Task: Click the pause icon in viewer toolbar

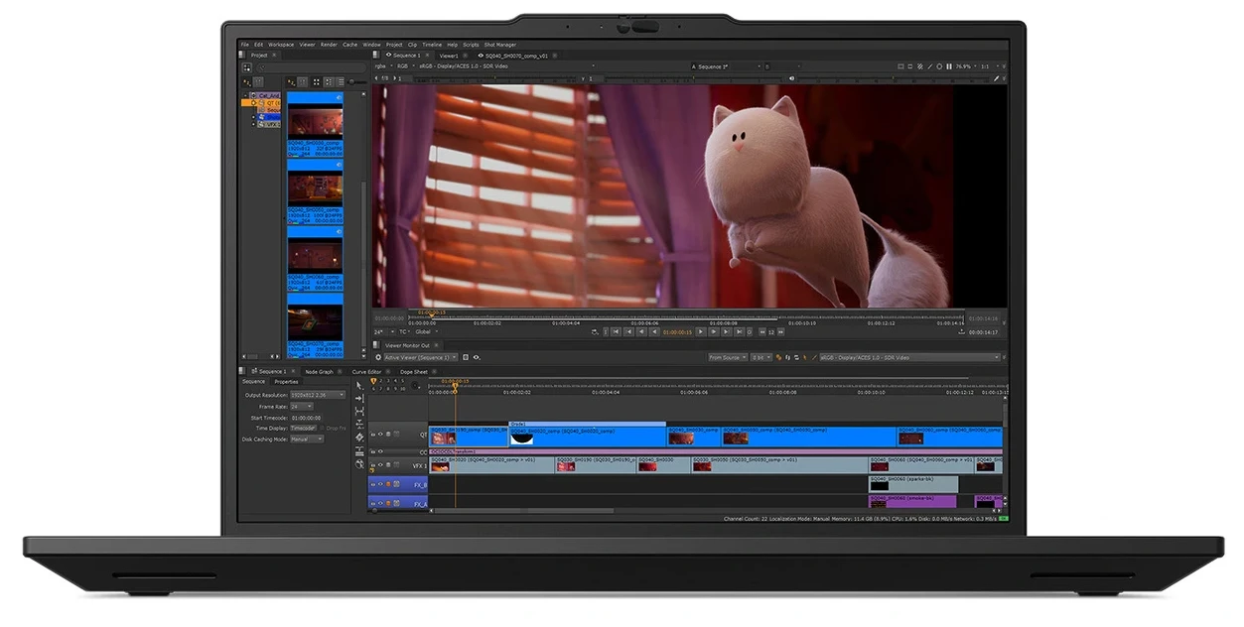Action: 949,66
